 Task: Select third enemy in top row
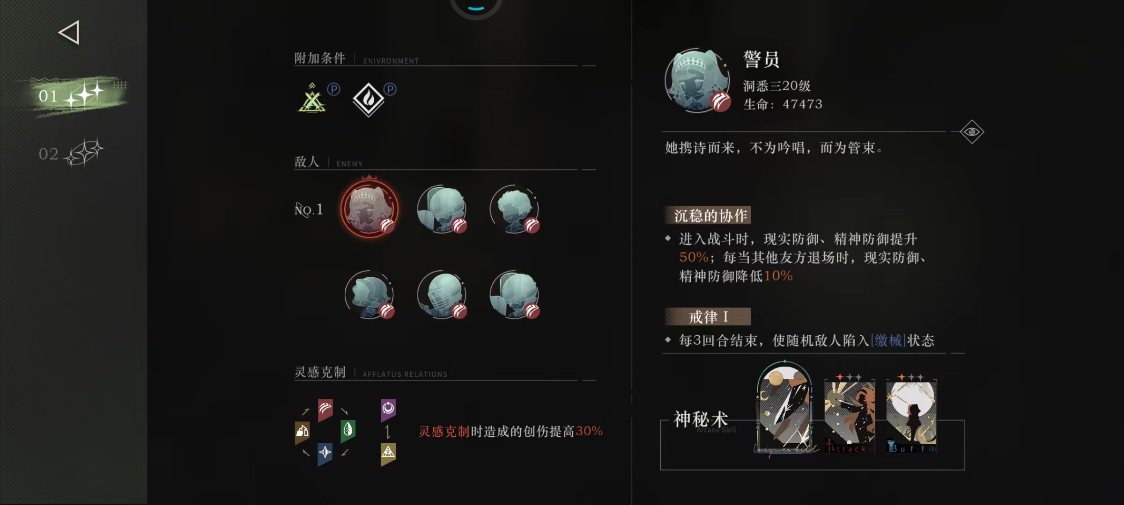514,209
